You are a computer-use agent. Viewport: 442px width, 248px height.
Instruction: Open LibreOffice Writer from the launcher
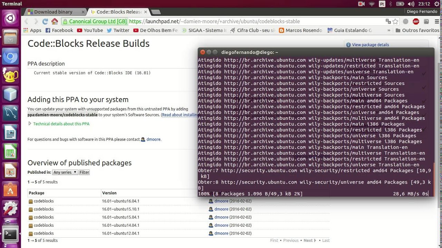(x=10, y=132)
